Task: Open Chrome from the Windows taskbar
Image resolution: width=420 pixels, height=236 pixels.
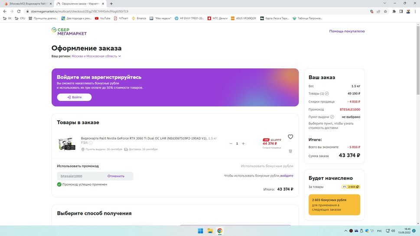Action: coord(220,231)
